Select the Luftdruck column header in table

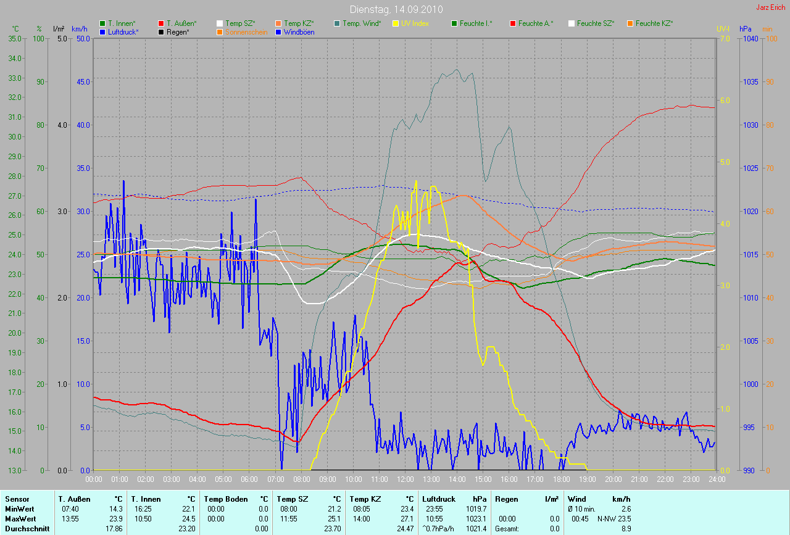coord(438,499)
